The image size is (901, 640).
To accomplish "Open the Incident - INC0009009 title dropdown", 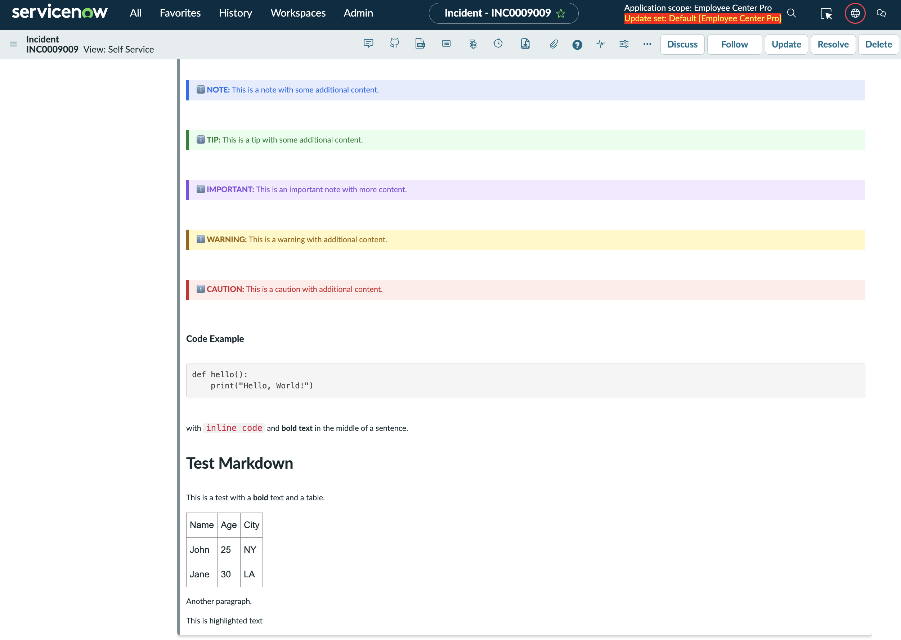I will tap(498, 13).
